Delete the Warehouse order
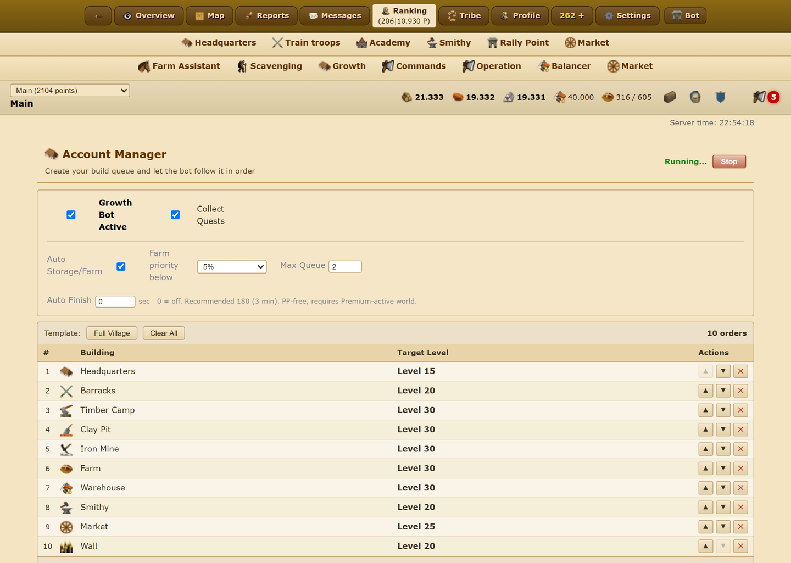Image resolution: width=791 pixels, height=563 pixels. pos(740,488)
